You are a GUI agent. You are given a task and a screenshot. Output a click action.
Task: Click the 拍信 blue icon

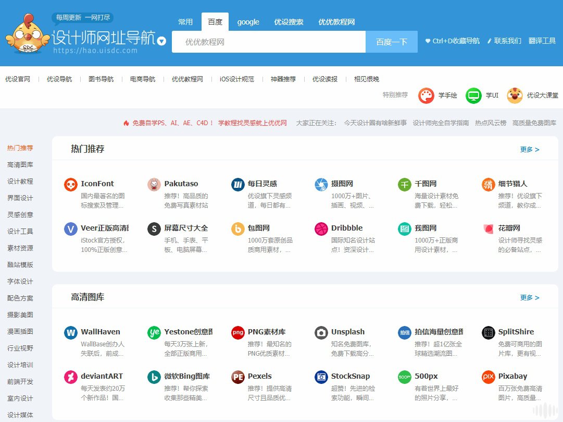tap(405, 333)
